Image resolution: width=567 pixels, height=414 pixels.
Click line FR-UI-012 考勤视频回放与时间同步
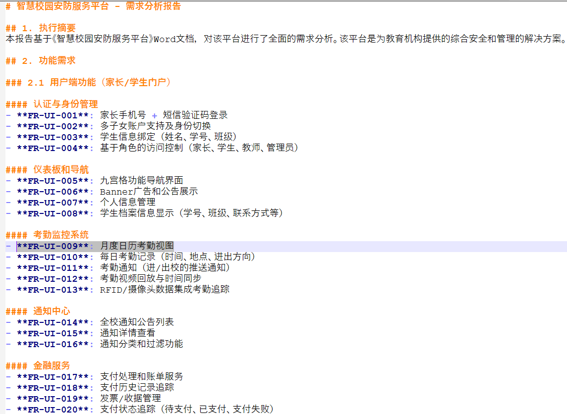pos(104,278)
